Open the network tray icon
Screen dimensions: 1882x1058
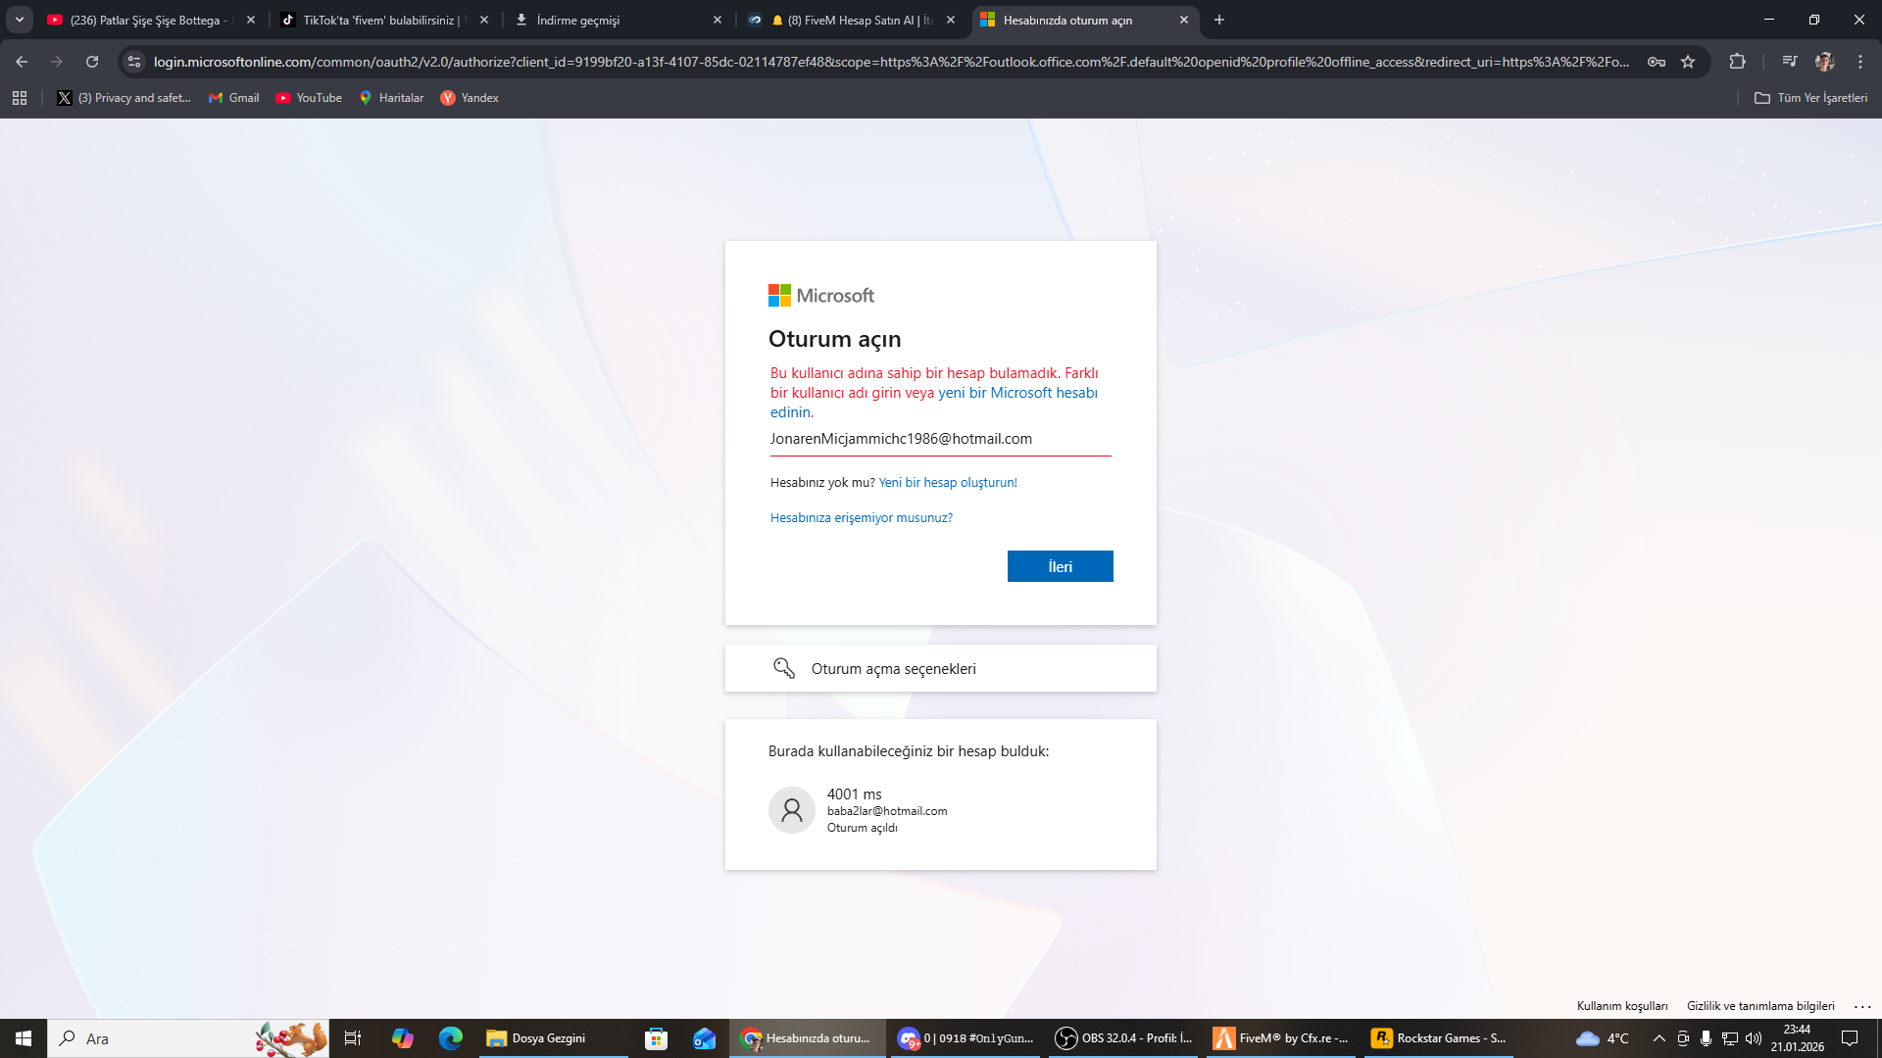(1730, 1038)
